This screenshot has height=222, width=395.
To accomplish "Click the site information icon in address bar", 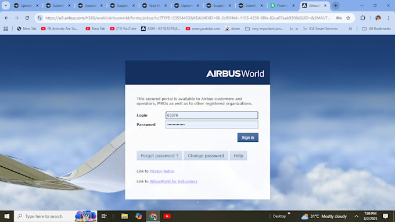I will pyautogui.click(x=39, y=18).
